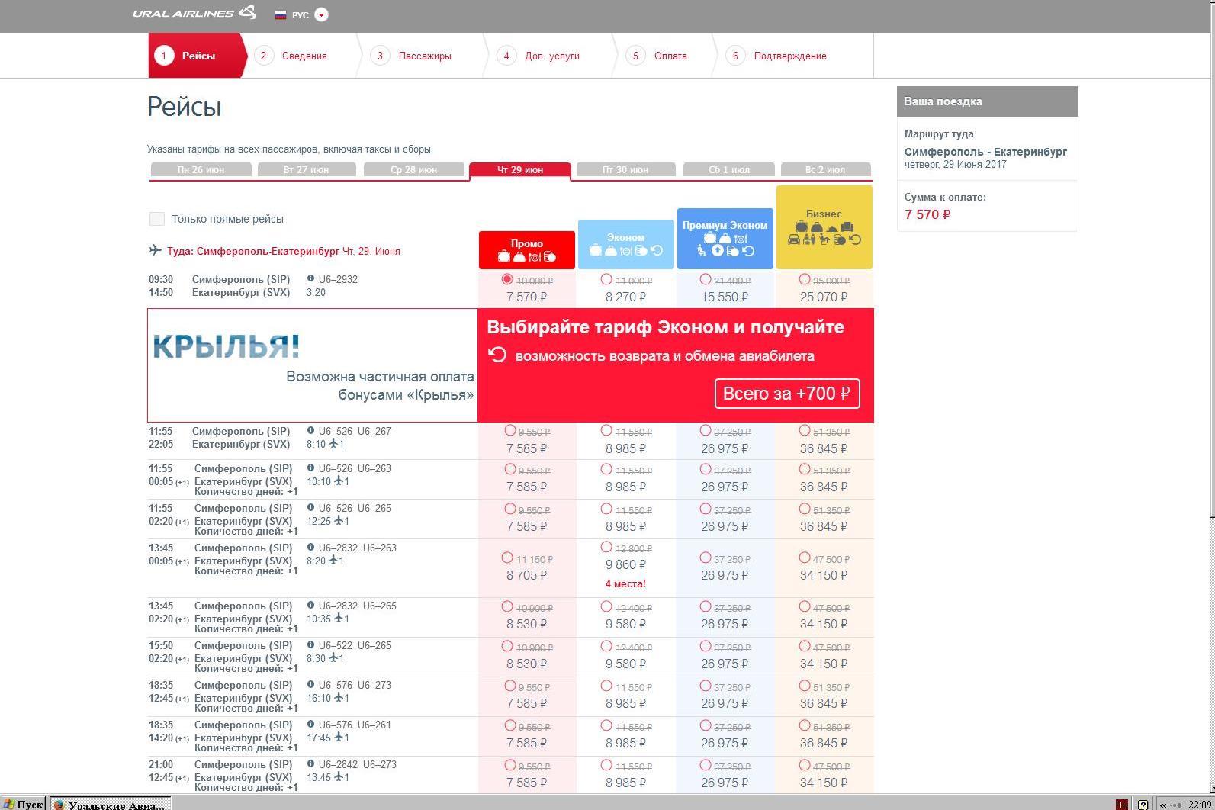Open the Пуск start menu
The image size is (1215, 810).
tap(23, 804)
